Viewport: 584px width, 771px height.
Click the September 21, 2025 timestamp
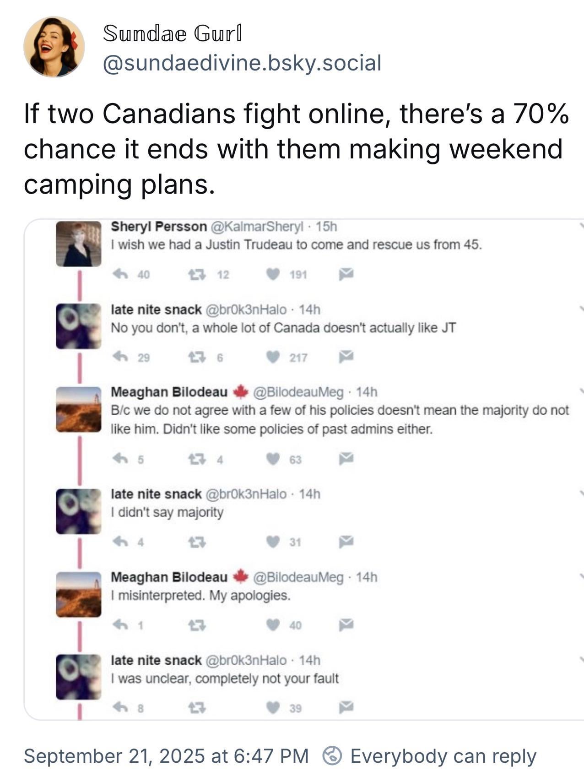pyautogui.click(x=166, y=756)
